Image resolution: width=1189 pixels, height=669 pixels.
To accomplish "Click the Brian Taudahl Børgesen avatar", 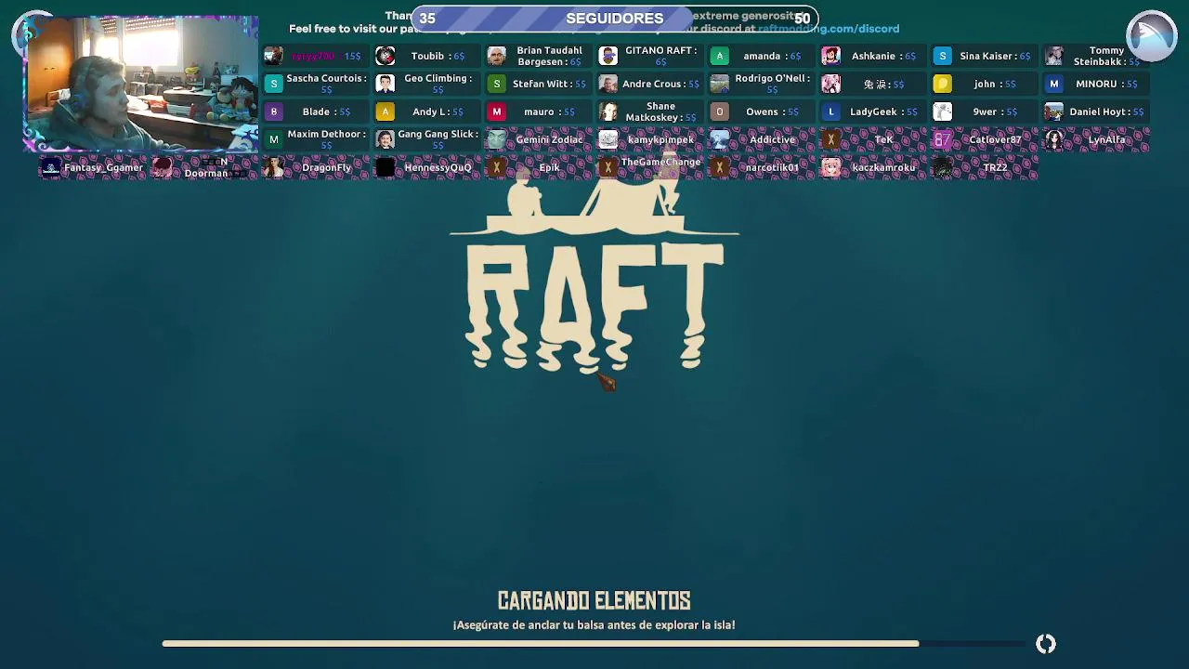I will [x=497, y=56].
